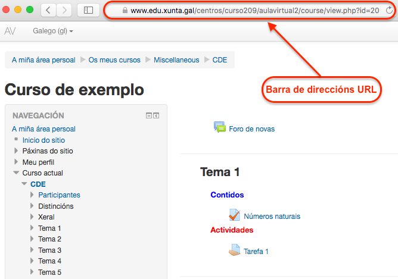The image size is (398, 279).
Task: Show the browser sidebar
Action: [x=88, y=10]
